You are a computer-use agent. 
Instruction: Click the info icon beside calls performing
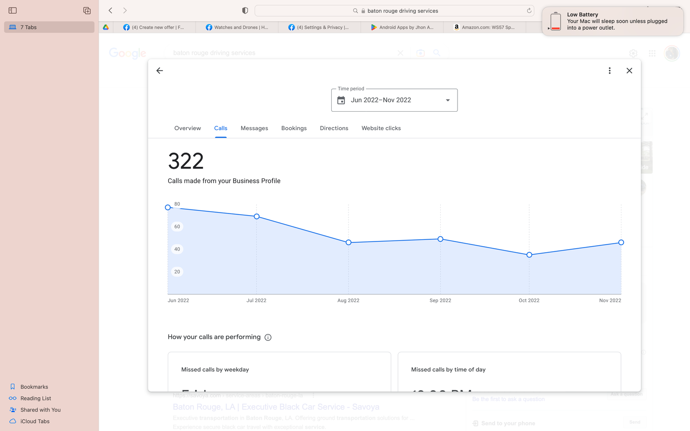click(x=268, y=337)
